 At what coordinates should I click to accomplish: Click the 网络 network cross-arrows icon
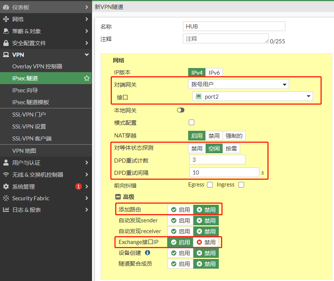pyautogui.click(x=6, y=19)
